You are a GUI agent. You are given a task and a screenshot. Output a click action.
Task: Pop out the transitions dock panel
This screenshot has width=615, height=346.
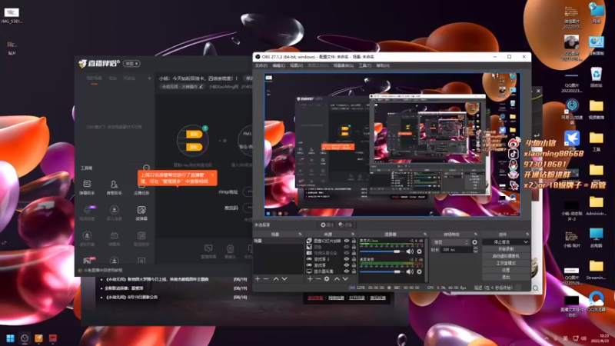[x=476, y=235]
